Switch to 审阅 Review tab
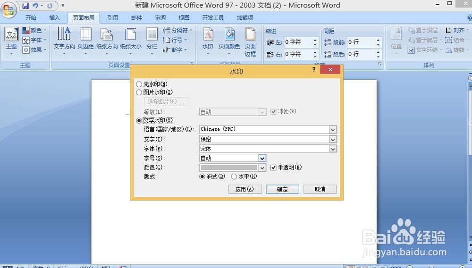The width and height of the screenshot is (472, 268). pos(160,18)
